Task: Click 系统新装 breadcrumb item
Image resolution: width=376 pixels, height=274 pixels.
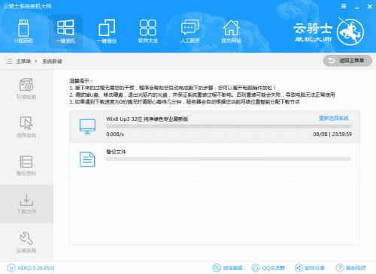Action: point(52,62)
